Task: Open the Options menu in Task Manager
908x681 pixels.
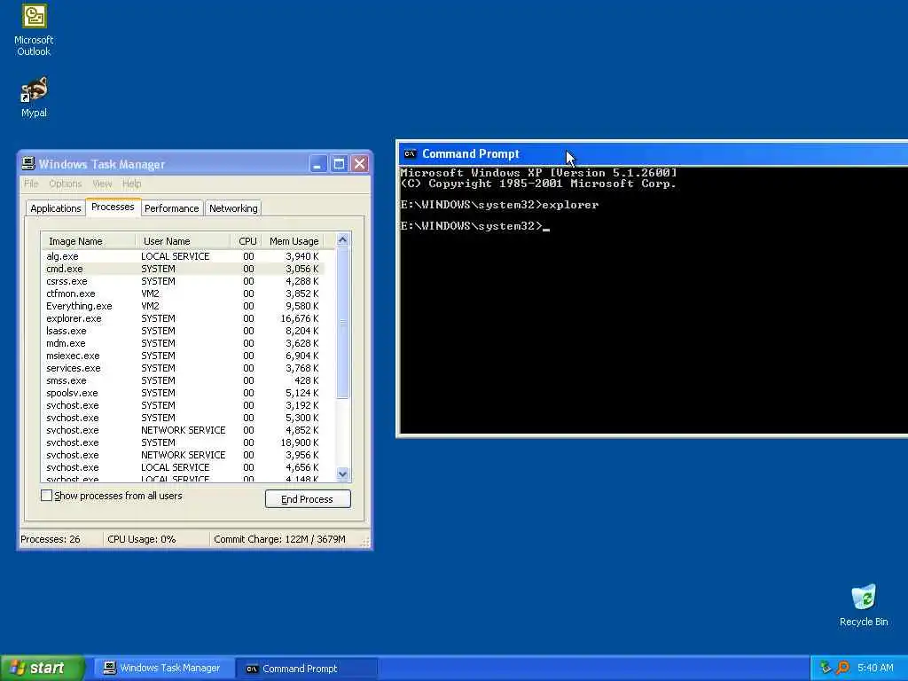Action: (65, 184)
